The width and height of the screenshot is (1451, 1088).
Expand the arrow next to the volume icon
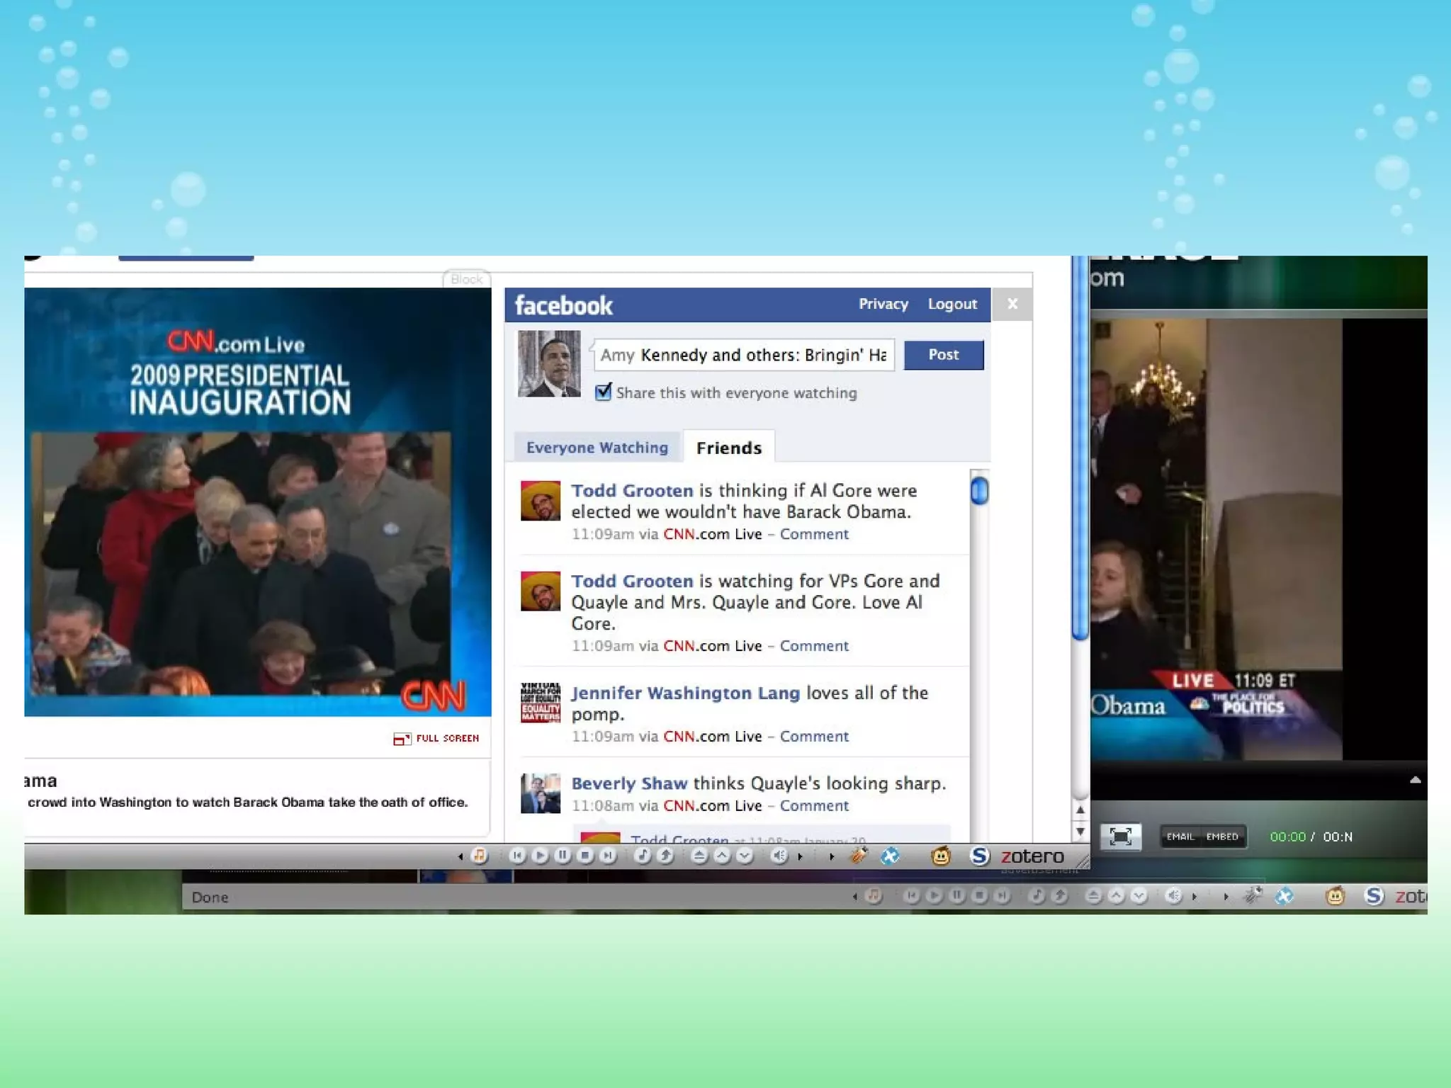(801, 856)
